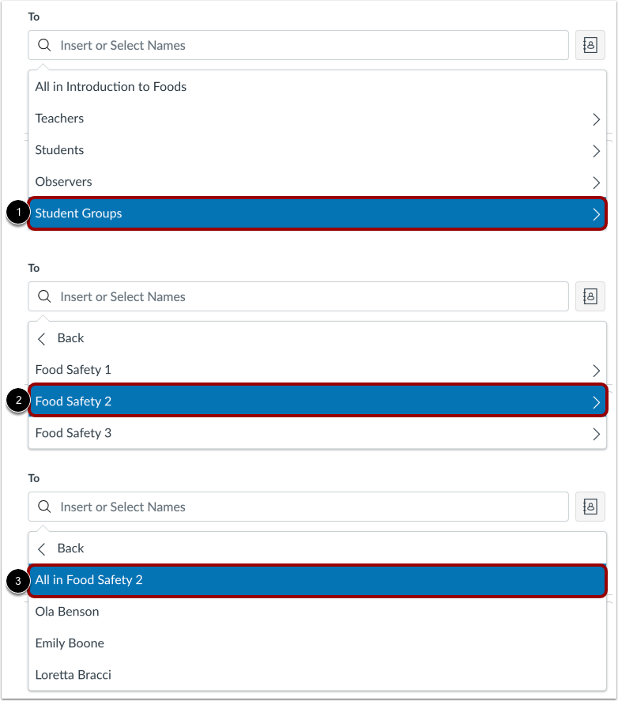Click the search magnifier in the bottom field
Image resolution: width=618 pixels, height=701 pixels.
[x=44, y=507]
